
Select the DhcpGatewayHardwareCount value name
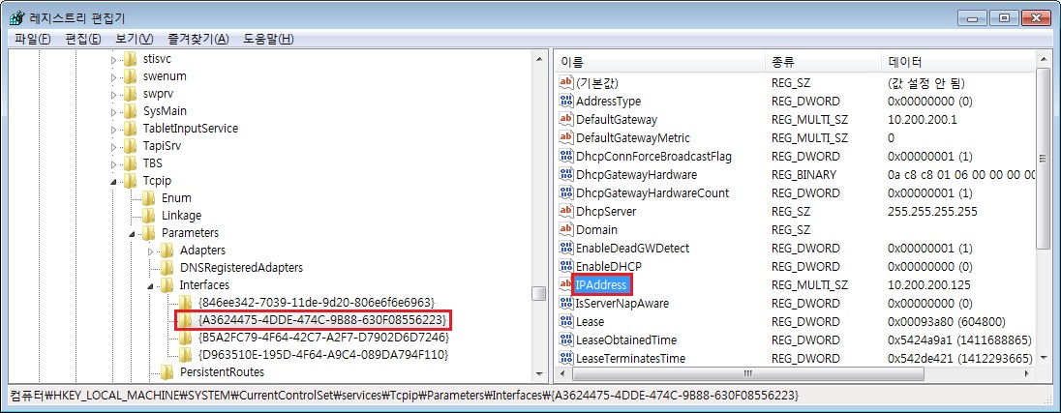click(x=652, y=192)
